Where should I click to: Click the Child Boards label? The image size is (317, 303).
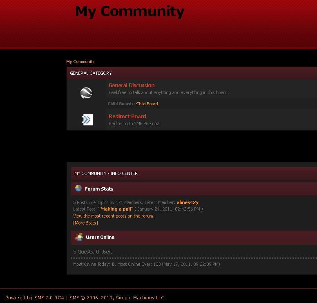[x=121, y=103]
